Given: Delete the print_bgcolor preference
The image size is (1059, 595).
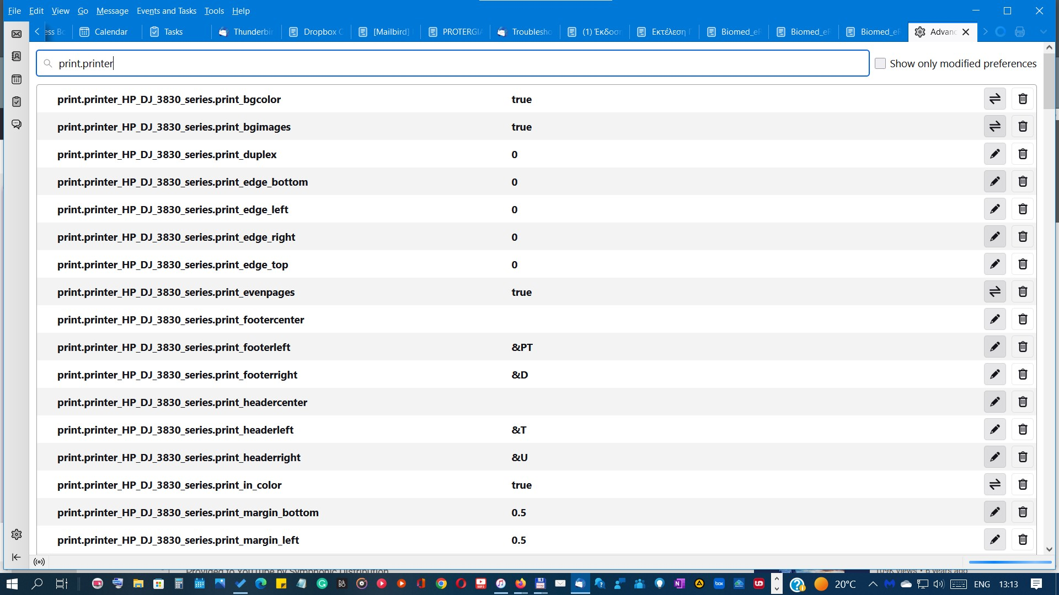Looking at the screenshot, I should click(1023, 99).
